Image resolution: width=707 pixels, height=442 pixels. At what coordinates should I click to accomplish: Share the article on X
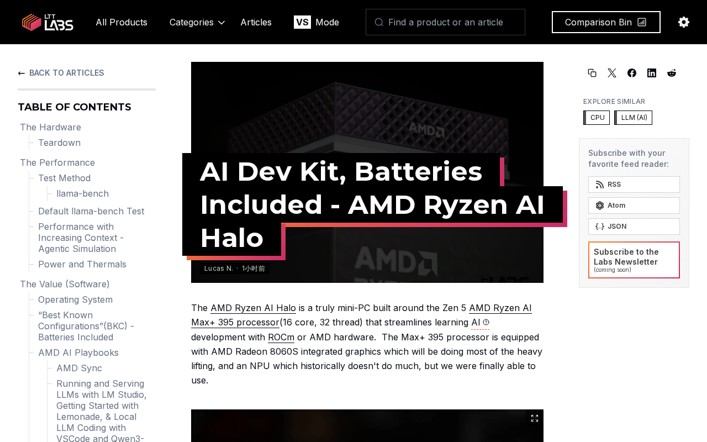612,73
